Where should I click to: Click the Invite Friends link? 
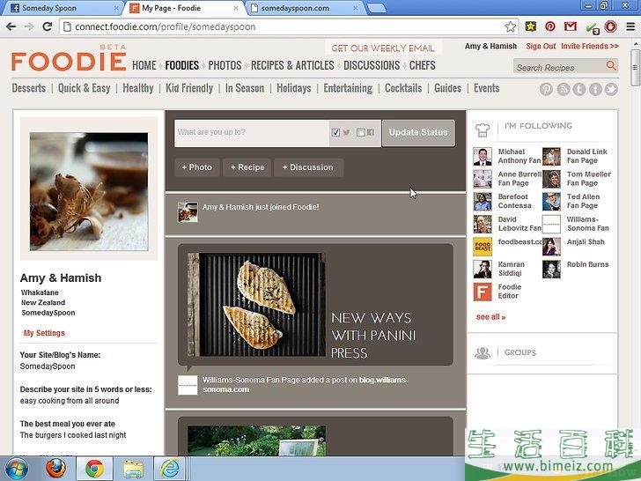click(x=590, y=46)
